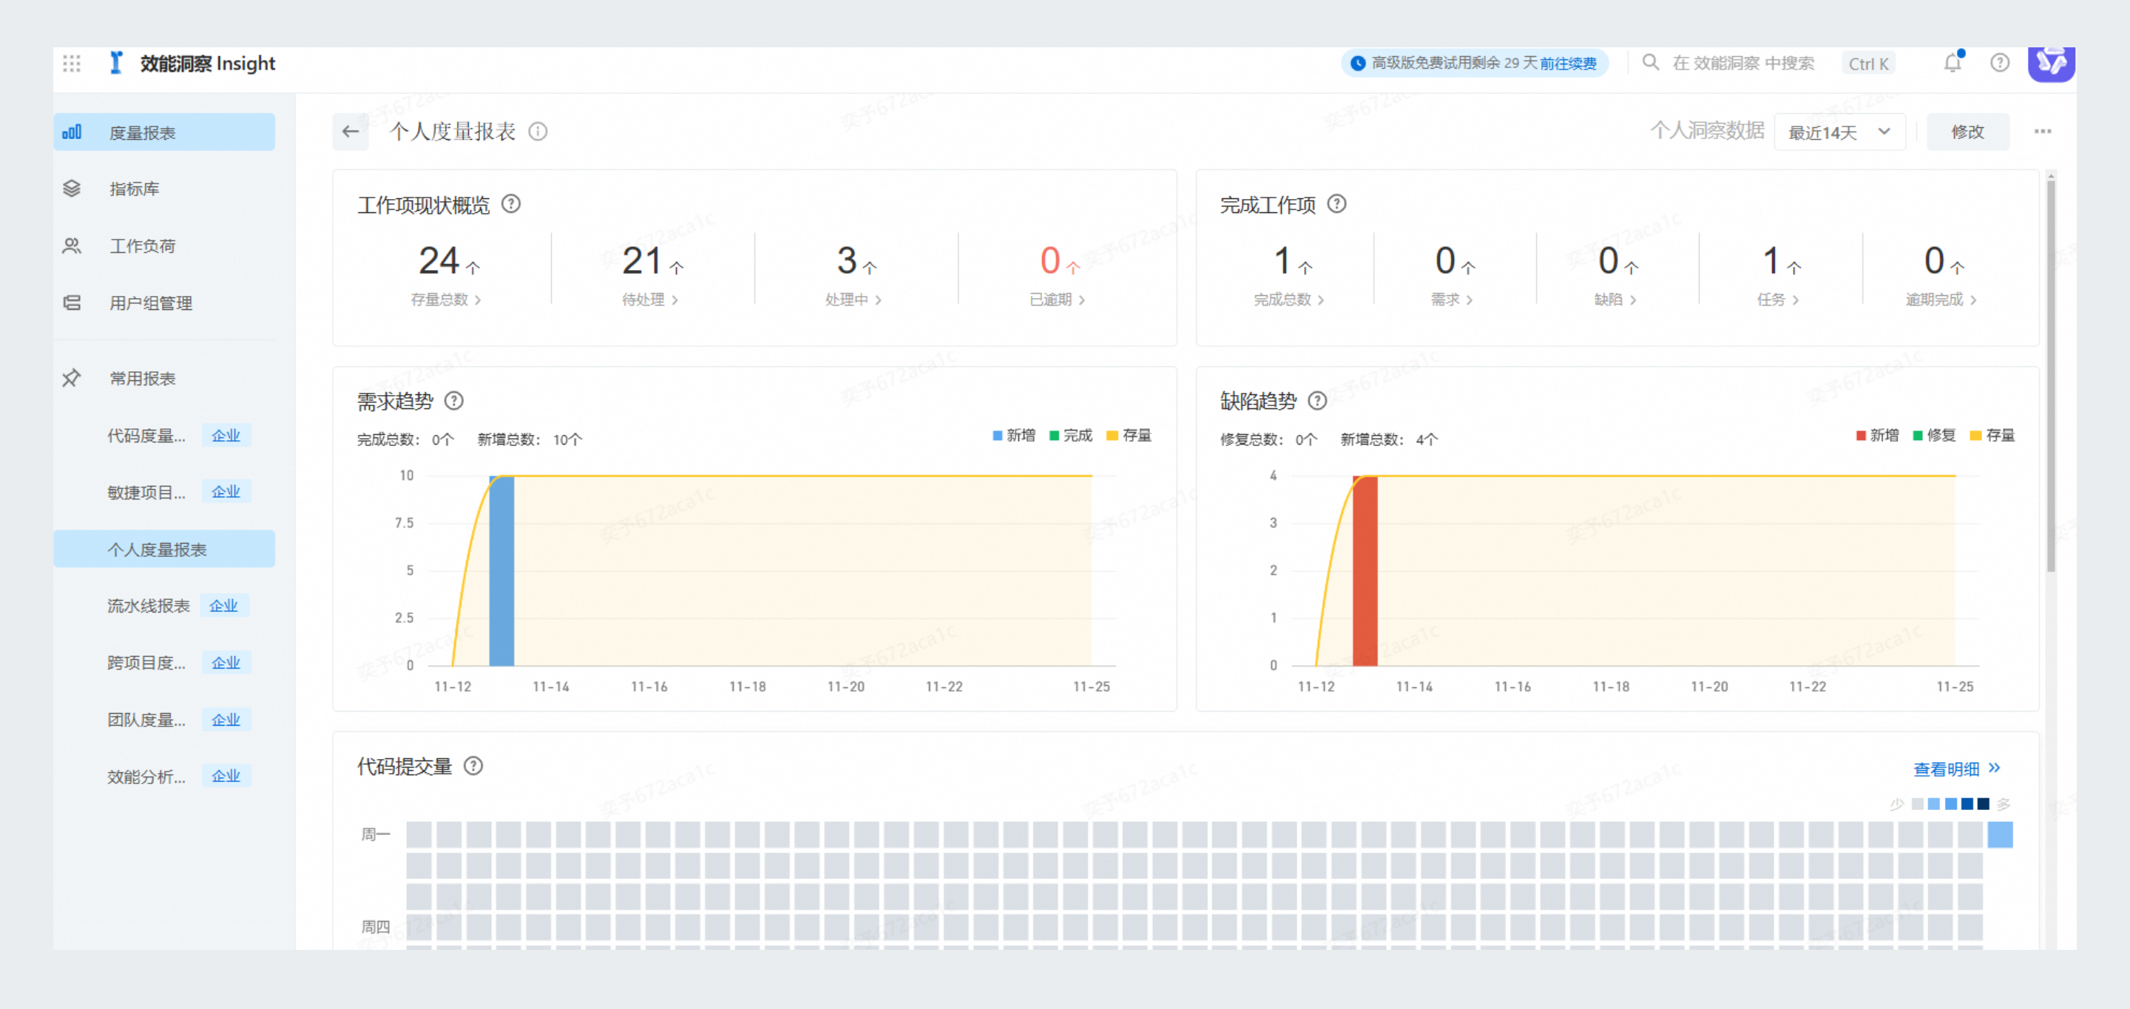Toggle 修复 legend in 缺陷趋势 chart
This screenshot has width=2130, height=1009.
click(x=1934, y=435)
